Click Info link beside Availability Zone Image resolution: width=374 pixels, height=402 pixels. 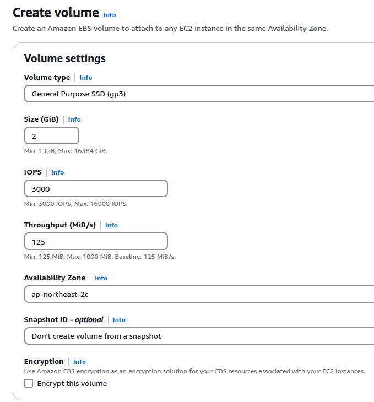click(101, 278)
